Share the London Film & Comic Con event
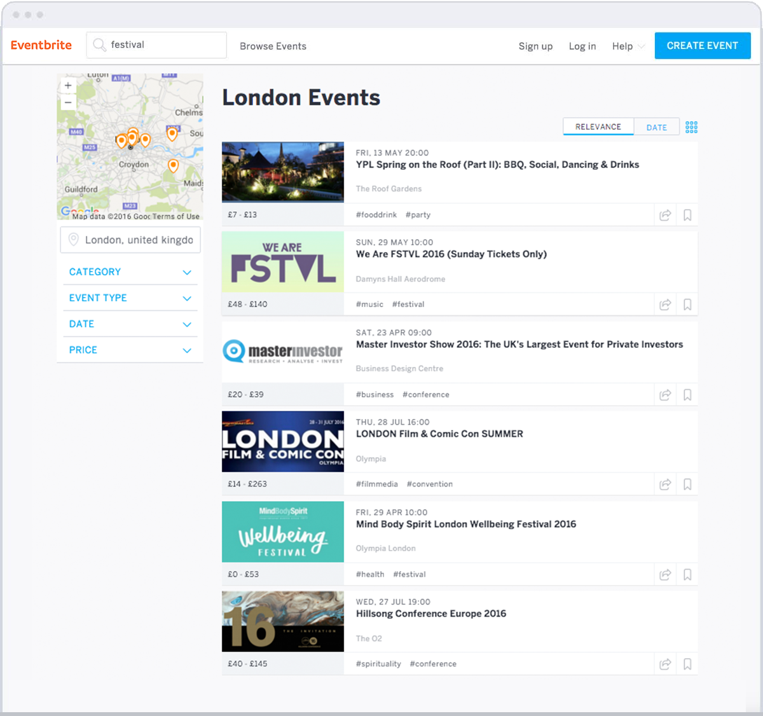 pyautogui.click(x=665, y=485)
